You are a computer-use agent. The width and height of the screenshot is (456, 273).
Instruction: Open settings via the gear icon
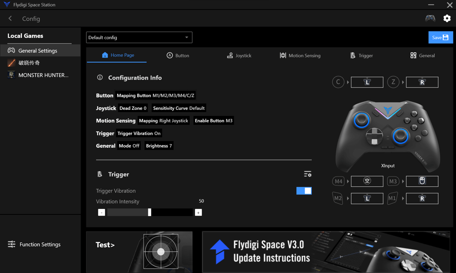pyautogui.click(x=447, y=18)
